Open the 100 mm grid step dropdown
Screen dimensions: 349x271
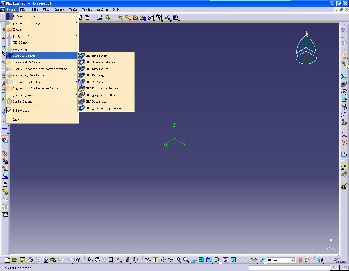[x=293, y=260]
